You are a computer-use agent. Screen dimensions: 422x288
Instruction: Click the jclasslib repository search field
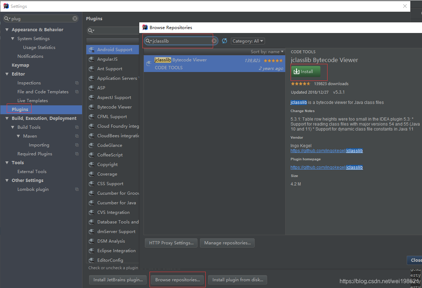pos(181,41)
